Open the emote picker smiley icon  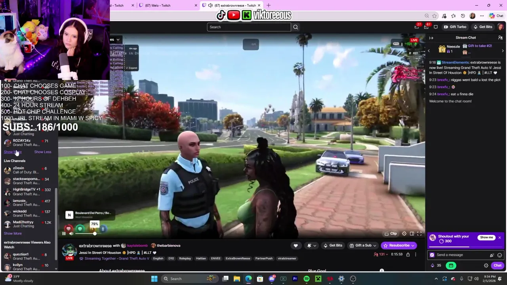click(x=499, y=255)
